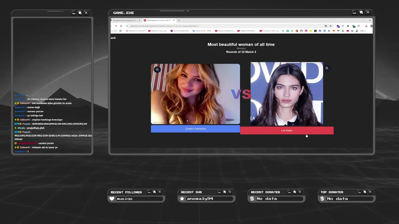Open the X (Twitter) bookmark icon
The height and width of the screenshot is (224, 399).
[315, 31]
